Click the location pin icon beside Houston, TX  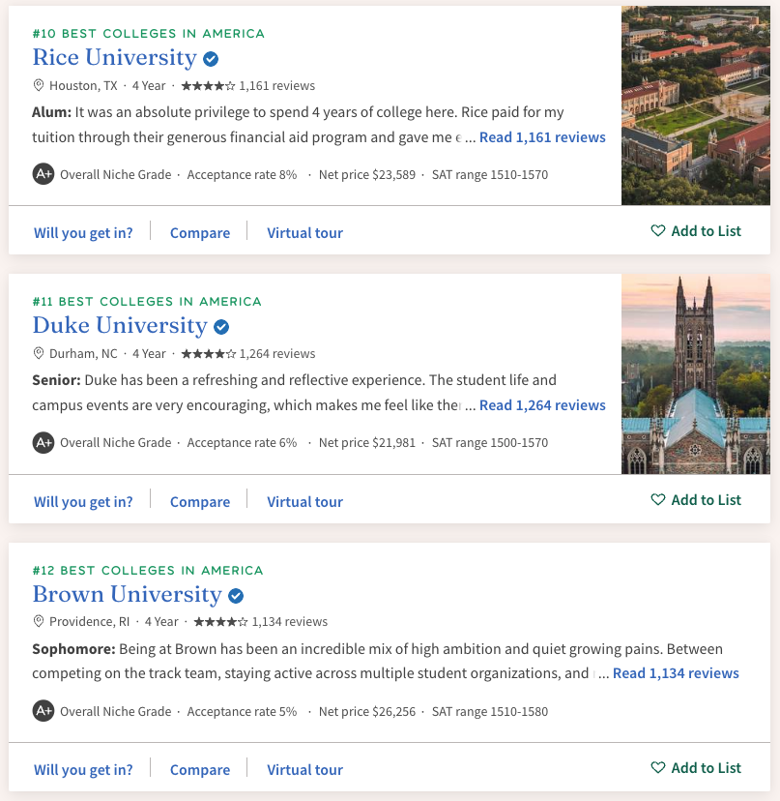point(39,85)
